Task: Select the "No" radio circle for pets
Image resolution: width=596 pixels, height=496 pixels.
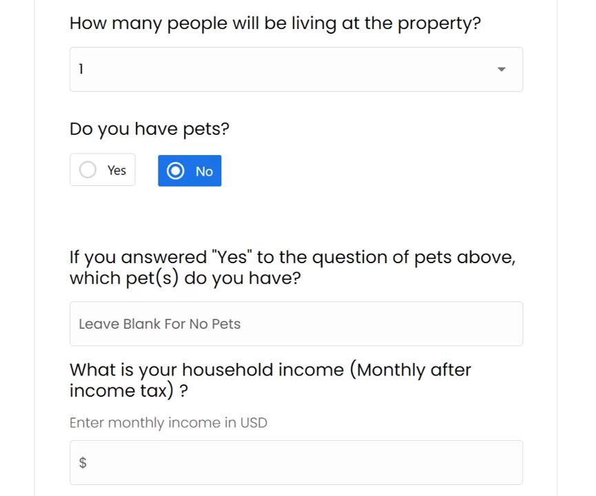Action: tap(176, 171)
